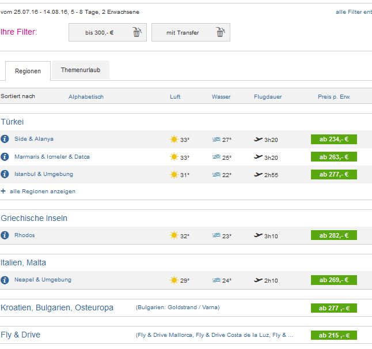Switch to the Themenurlaub tab
This screenshot has height=349, width=372.
[x=81, y=70]
